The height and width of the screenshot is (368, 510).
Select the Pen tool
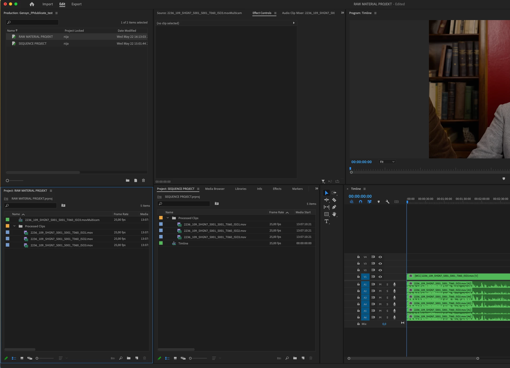334,207
